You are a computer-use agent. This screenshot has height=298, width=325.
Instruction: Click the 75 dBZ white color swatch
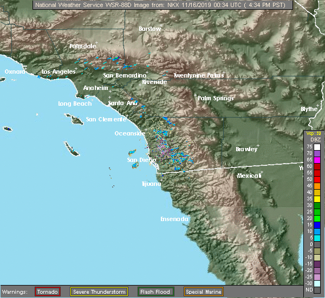click(x=317, y=147)
